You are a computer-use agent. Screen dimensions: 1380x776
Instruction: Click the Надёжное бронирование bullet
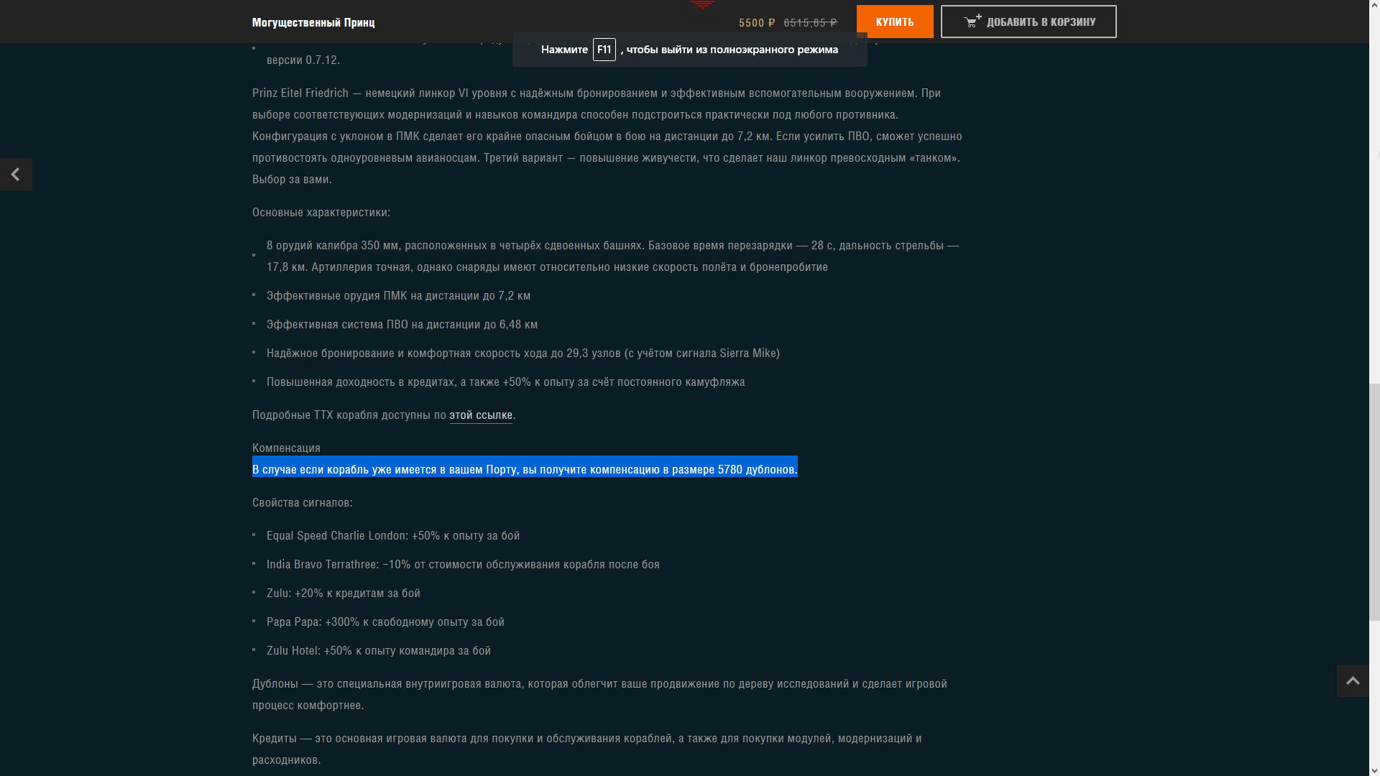tap(523, 353)
